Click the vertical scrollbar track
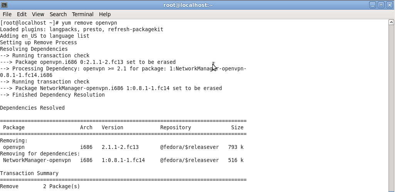395x192 pixels. [392, 115]
